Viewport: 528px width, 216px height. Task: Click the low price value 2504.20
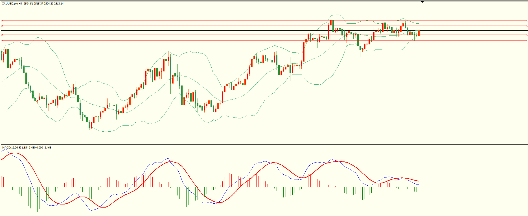pyautogui.click(x=49, y=4)
